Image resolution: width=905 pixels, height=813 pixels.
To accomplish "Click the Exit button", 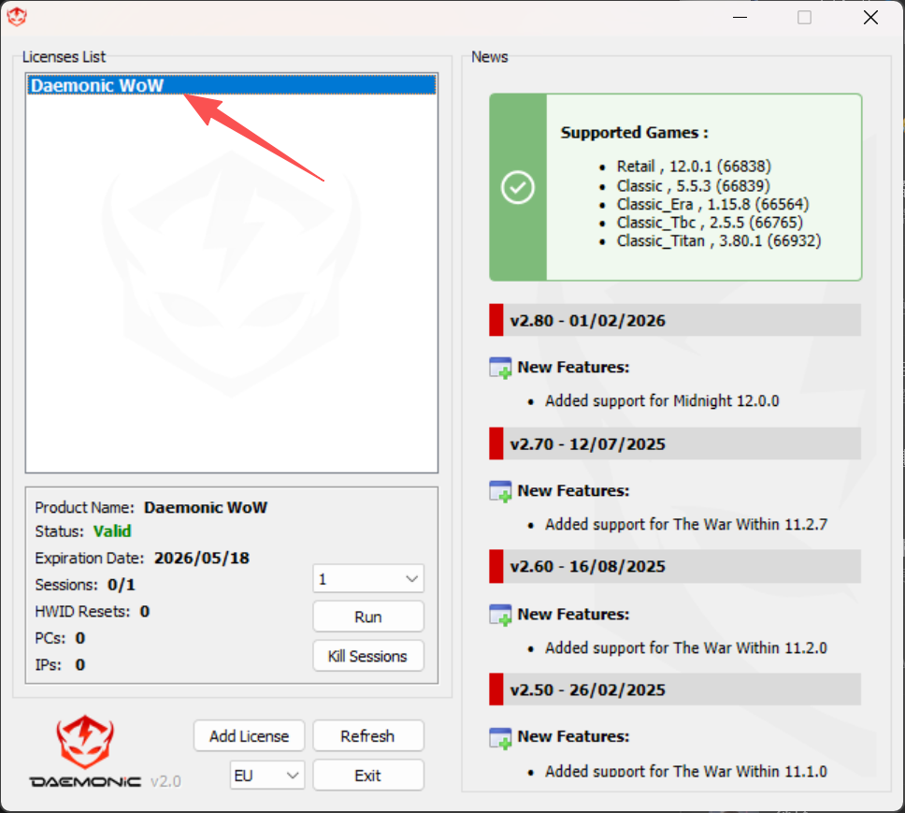I will pos(368,775).
